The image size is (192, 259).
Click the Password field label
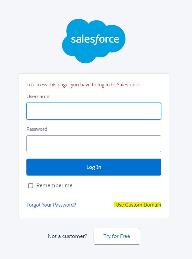coord(37,129)
